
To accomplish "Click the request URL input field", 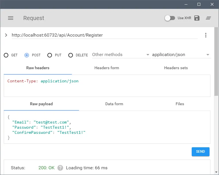I will point(104,35).
